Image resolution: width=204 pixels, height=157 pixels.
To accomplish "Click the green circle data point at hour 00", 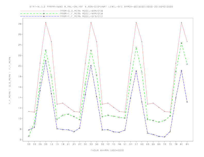I will click(29, 136).
